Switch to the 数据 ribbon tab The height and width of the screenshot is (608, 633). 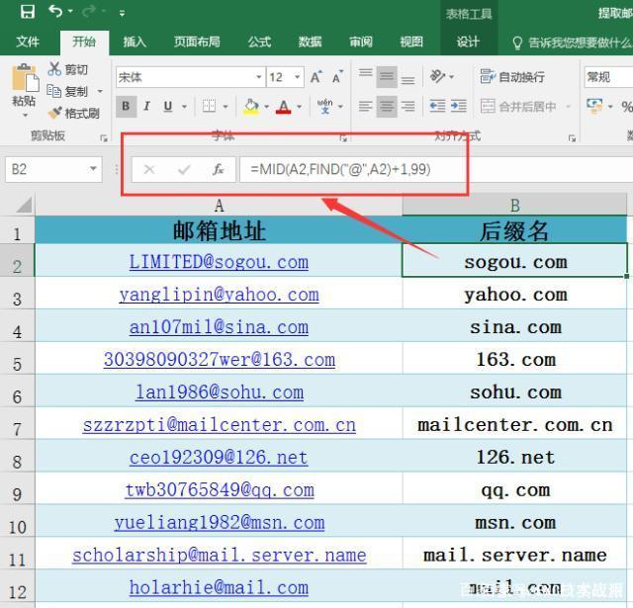(310, 42)
